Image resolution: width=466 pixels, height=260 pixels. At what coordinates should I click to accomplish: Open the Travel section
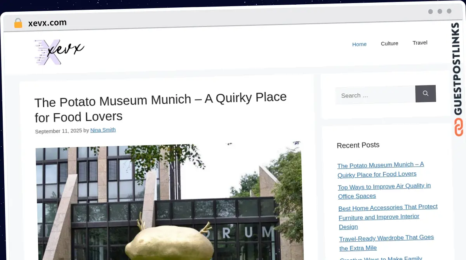[x=420, y=42]
